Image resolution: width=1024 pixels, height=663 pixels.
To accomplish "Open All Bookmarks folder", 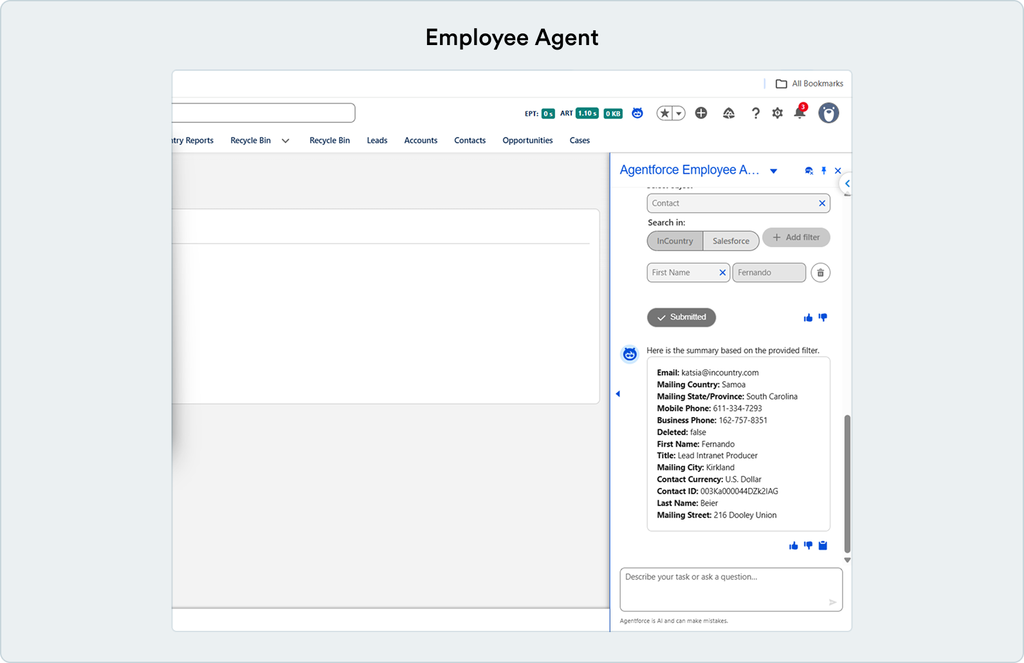I will click(x=810, y=84).
